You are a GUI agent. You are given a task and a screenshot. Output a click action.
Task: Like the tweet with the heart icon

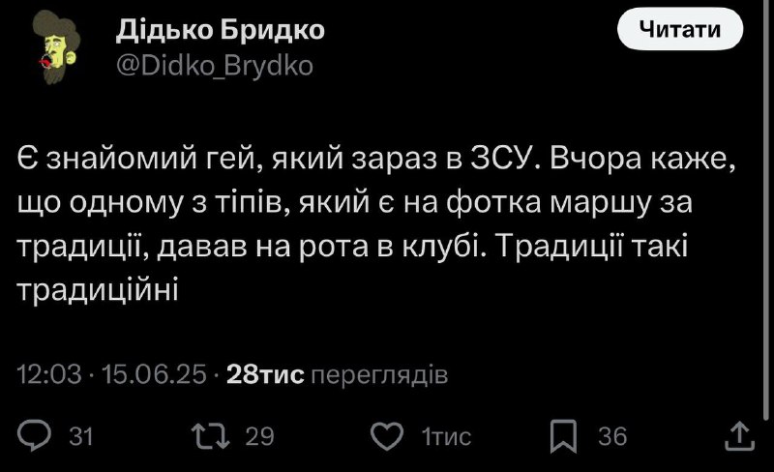[386, 436]
